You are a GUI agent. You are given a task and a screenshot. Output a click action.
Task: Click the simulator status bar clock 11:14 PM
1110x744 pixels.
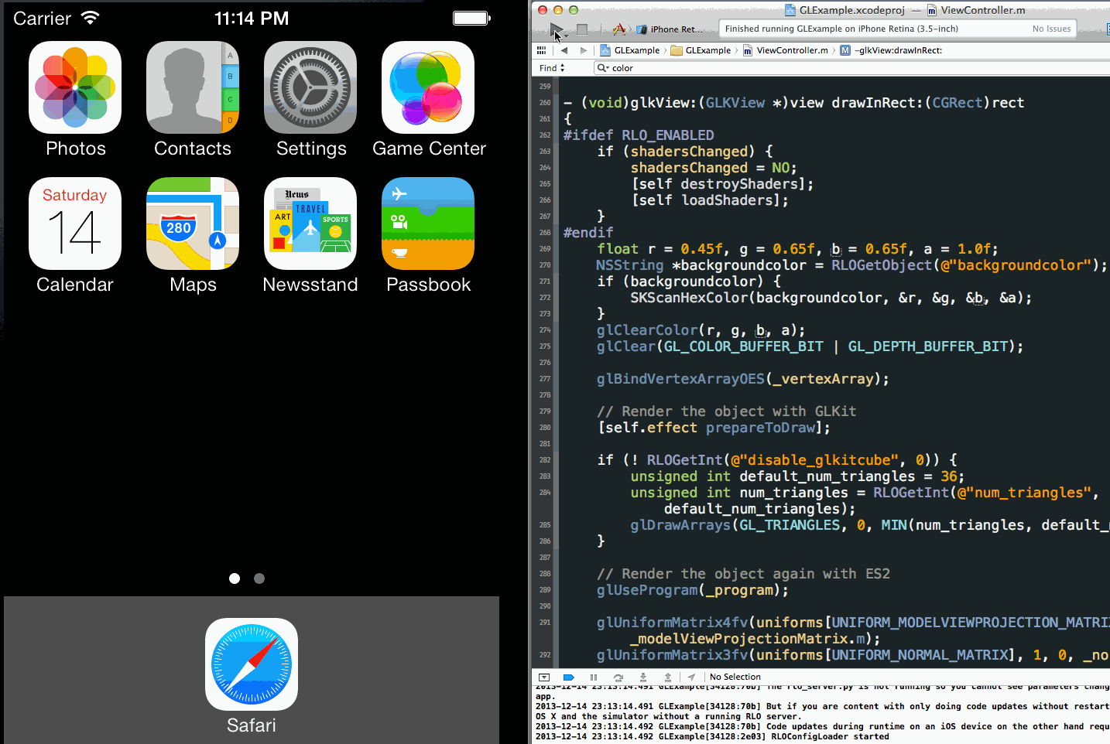click(x=252, y=19)
